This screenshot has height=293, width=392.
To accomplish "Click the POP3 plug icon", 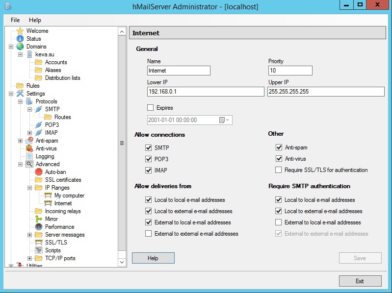I will [38, 125].
